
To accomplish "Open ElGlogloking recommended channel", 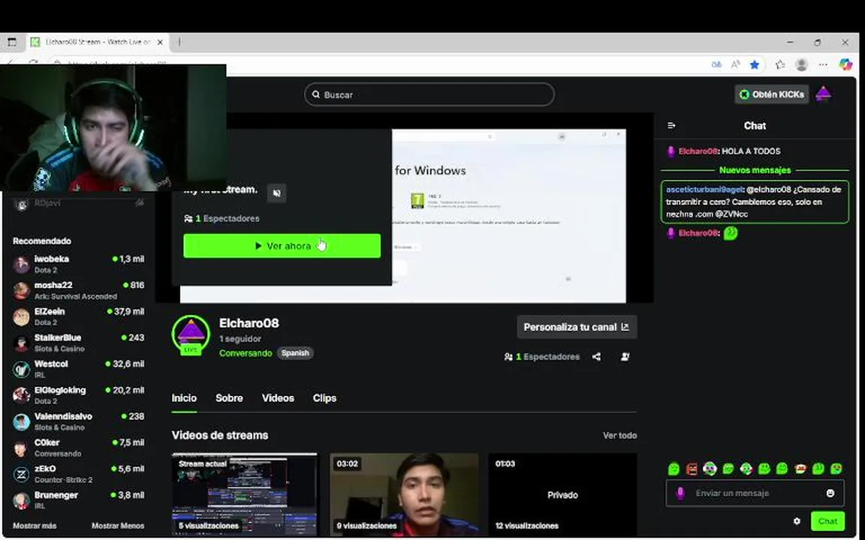I will pos(78,395).
